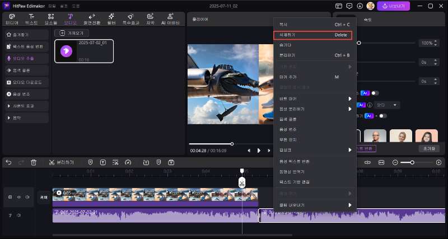Open the 오디오 audio tab
This screenshot has width=448, height=239.
click(x=71, y=19)
